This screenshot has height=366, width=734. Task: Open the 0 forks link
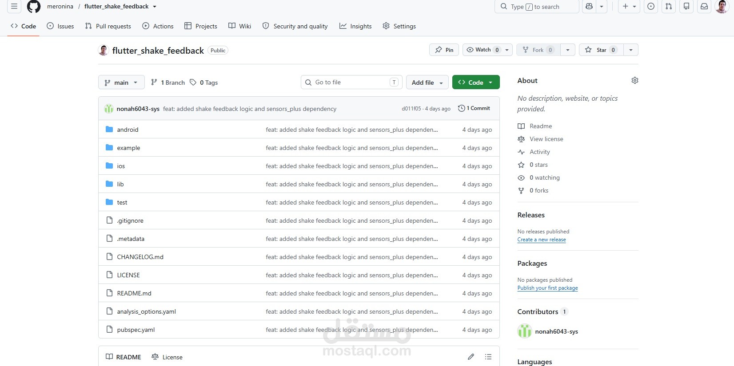click(533, 190)
